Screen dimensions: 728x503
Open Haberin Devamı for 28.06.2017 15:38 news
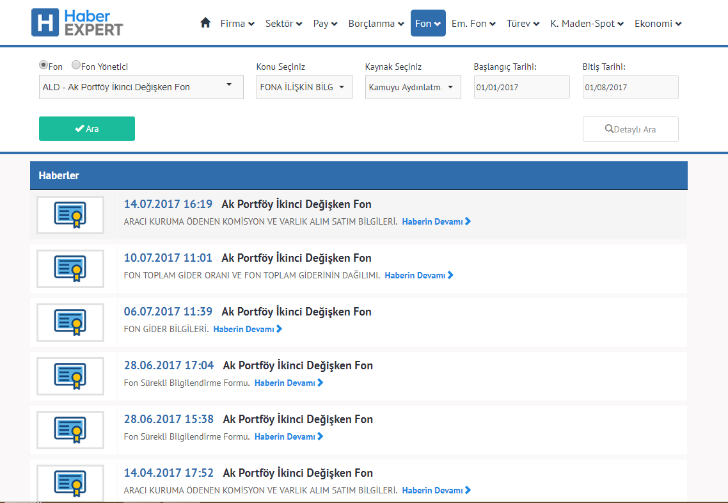coord(289,437)
